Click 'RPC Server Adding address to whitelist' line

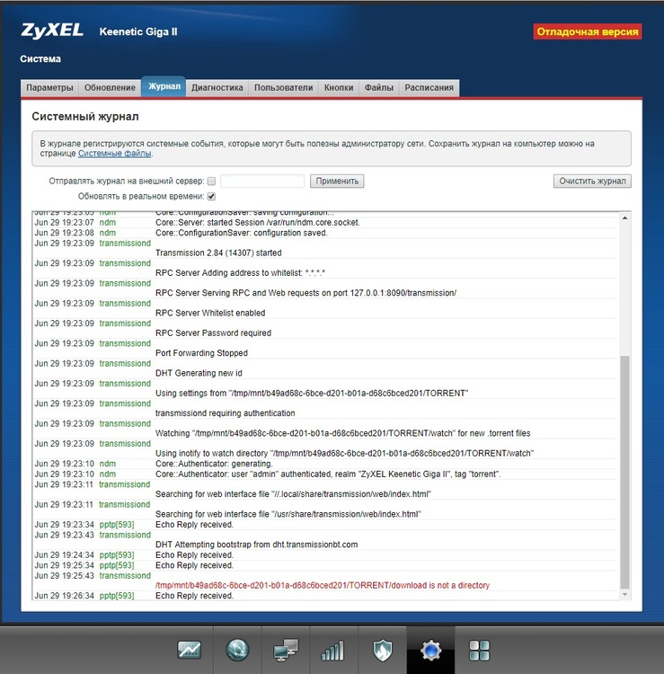(240, 273)
